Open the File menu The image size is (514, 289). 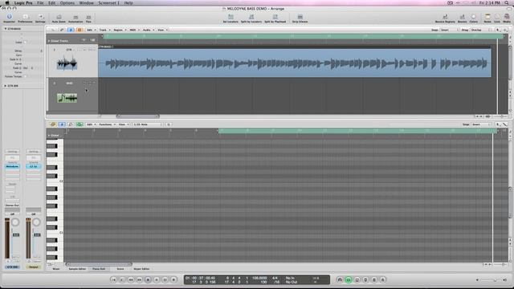pyautogui.click(x=40, y=3)
